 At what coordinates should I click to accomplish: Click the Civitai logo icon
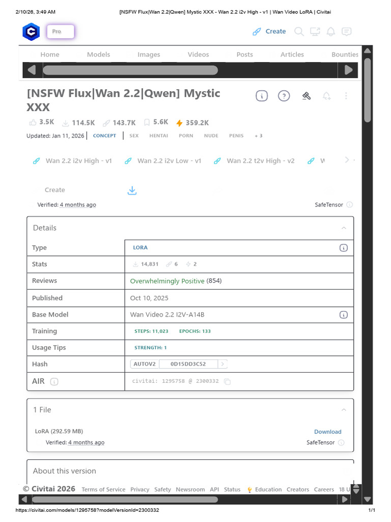click(x=31, y=32)
